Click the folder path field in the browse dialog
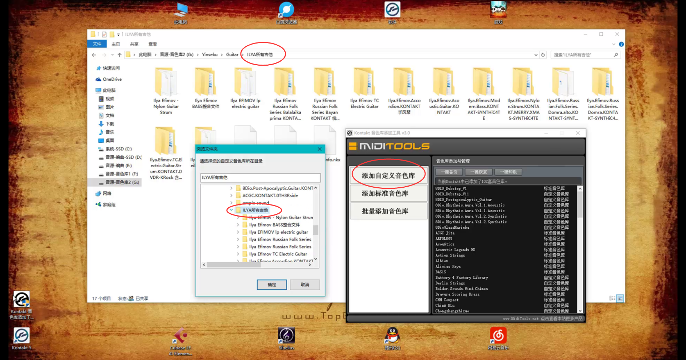 point(260,178)
